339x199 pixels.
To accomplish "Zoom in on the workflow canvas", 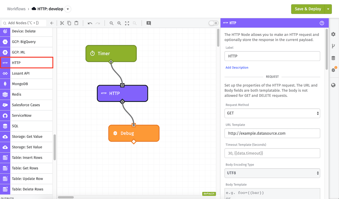I will (119, 23).
